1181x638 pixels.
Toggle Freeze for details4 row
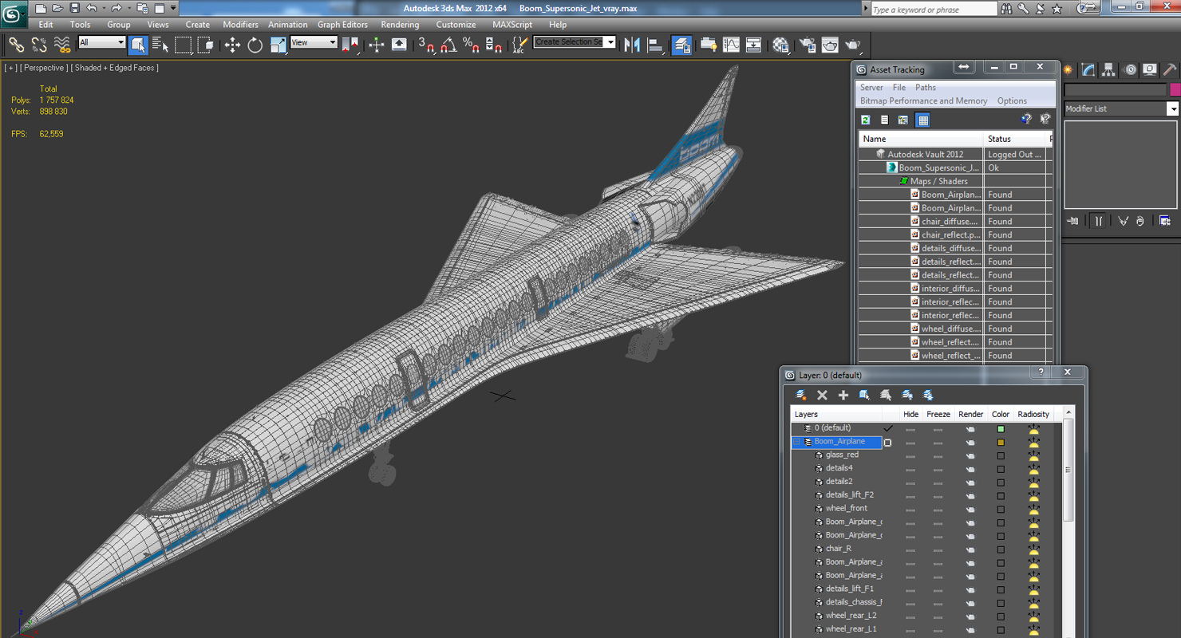tap(938, 469)
